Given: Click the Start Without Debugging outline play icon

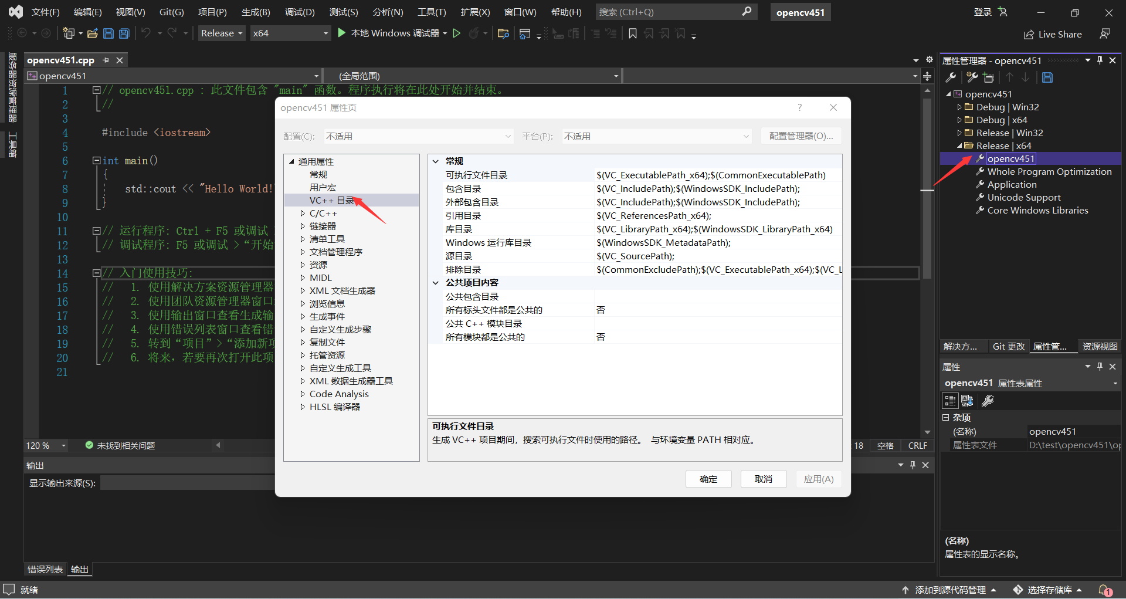Looking at the screenshot, I should pos(457,33).
